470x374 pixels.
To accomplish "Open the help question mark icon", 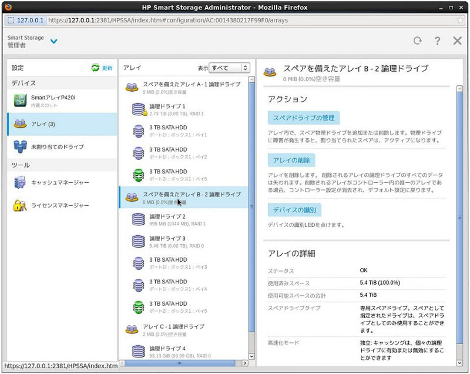I will [x=437, y=41].
